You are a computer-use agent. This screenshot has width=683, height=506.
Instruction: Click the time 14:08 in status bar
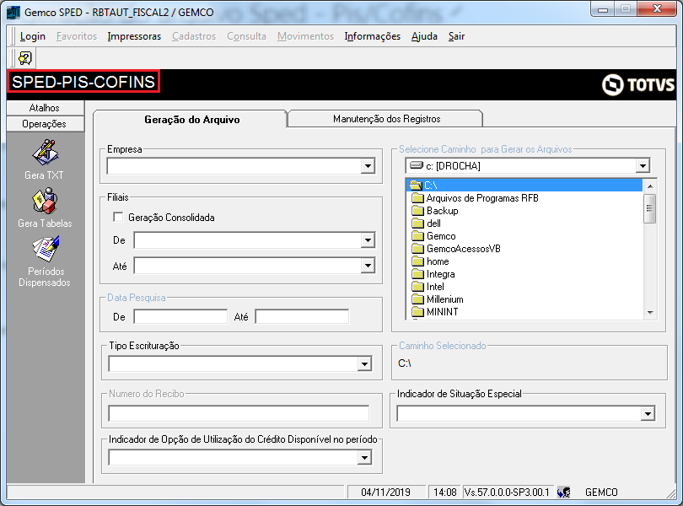coord(444,492)
